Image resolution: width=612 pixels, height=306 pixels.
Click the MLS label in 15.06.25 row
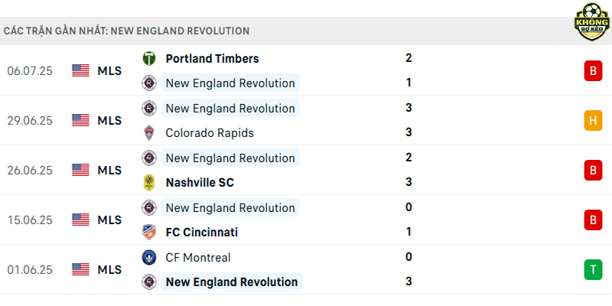pos(109,220)
